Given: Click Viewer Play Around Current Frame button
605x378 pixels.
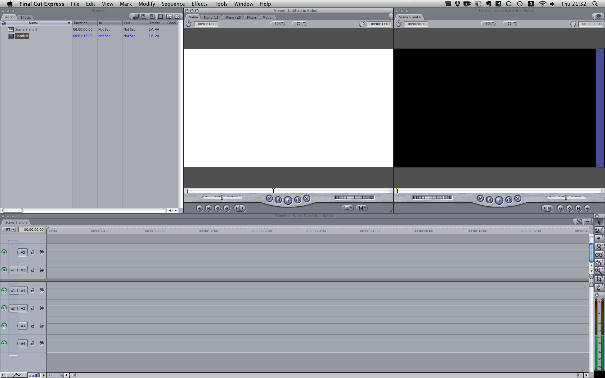Looking at the screenshot, I should [298, 200].
